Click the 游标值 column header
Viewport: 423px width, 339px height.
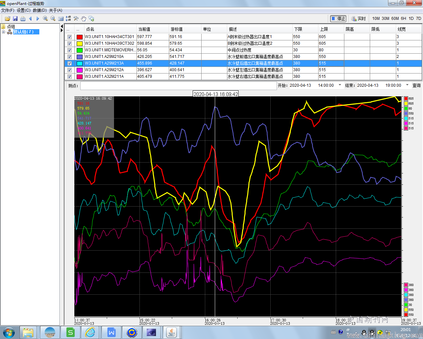click(x=185, y=29)
